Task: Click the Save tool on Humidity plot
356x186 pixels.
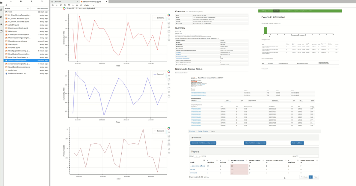Action: [169, 88]
